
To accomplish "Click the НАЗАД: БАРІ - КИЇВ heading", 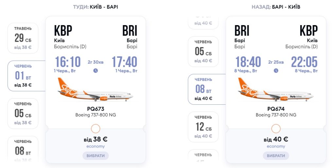I will pyautogui.click(x=276, y=7).
